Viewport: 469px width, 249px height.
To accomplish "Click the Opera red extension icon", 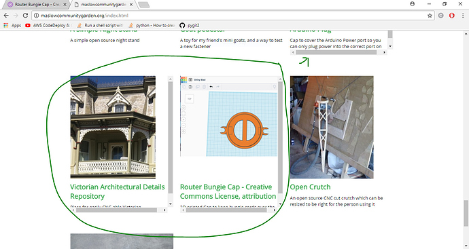I will pyautogui.click(x=451, y=16).
